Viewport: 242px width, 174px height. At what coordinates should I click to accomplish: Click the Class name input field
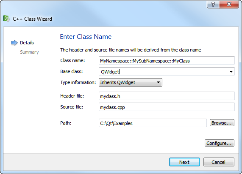(x=167, y=61)
